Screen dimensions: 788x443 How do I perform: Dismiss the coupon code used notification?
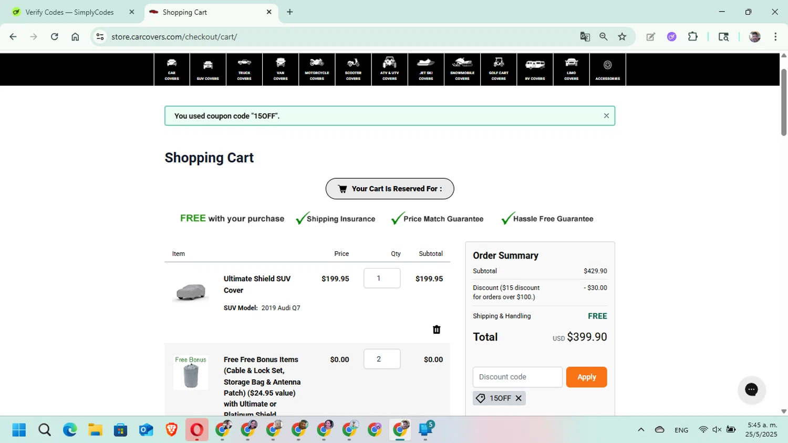pos(606,116)
